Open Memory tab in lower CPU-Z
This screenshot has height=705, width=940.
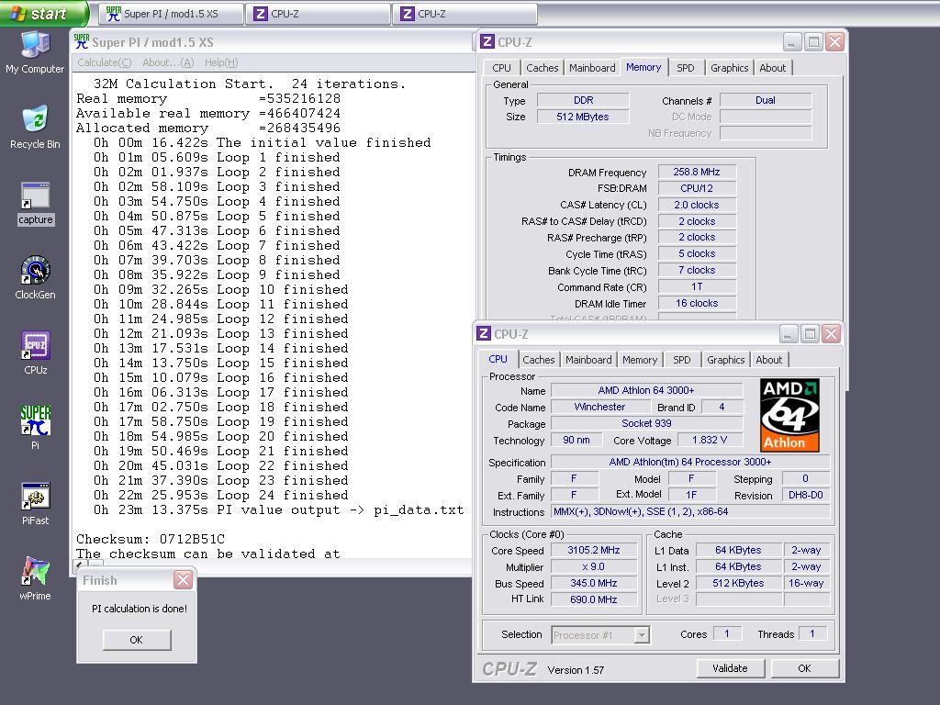point(640,360)
